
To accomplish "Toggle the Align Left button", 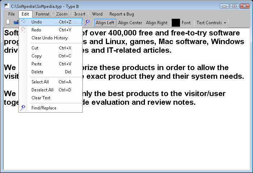I will [x=105, y=23].
